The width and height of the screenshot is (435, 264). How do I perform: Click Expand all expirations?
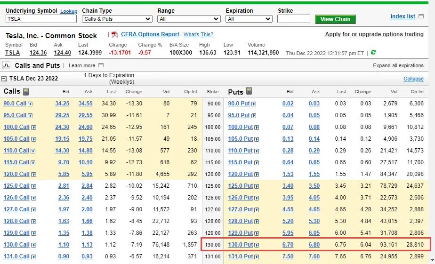point(398,65)
